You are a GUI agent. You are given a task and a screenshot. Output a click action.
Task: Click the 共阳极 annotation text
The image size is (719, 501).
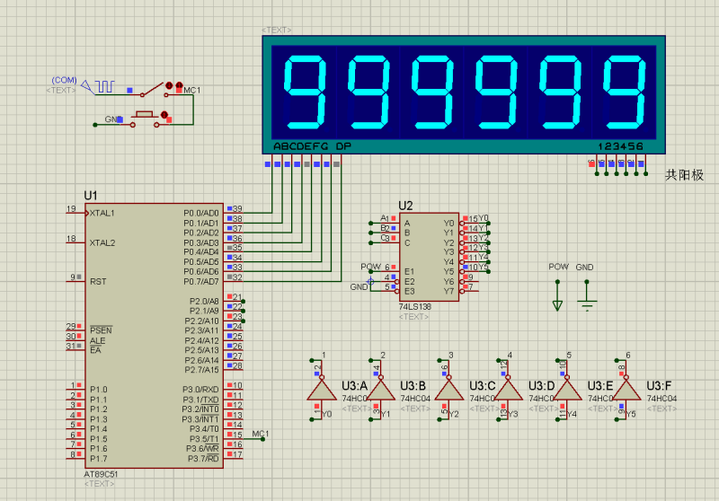pos(684,175)
